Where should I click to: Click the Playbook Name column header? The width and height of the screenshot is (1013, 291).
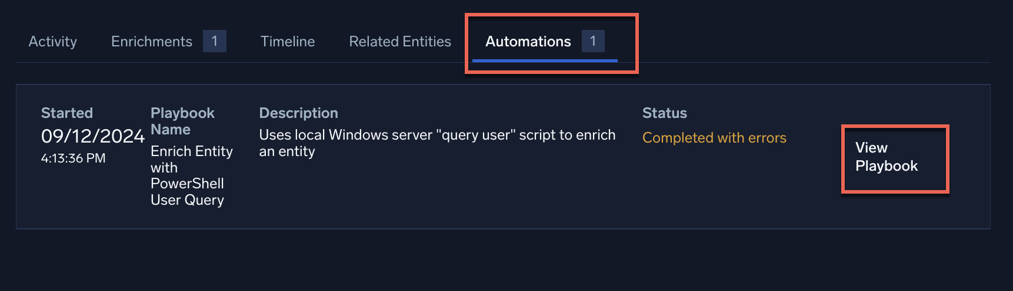pyautogui.click(x=182, y=121)
